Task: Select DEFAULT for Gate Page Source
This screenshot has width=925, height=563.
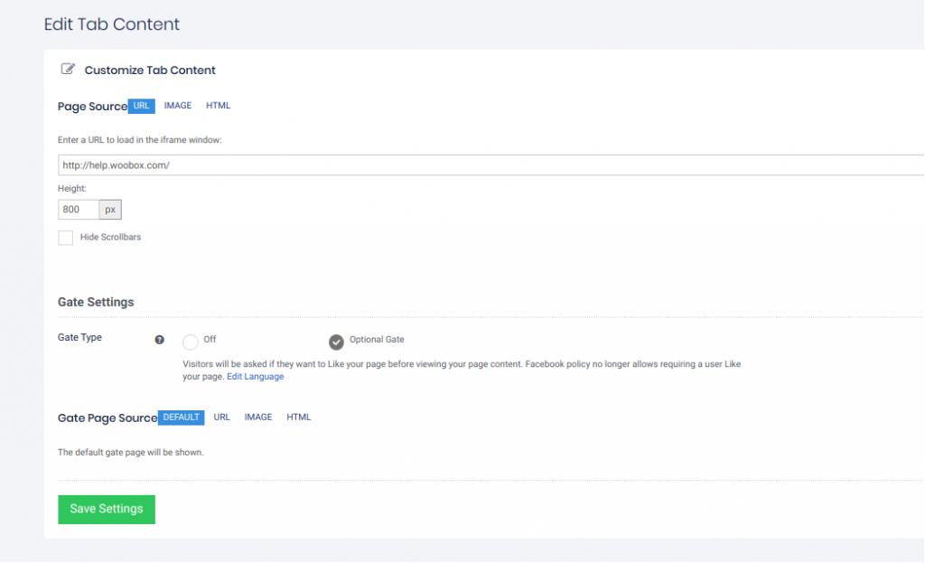Action: coord(181,418)
